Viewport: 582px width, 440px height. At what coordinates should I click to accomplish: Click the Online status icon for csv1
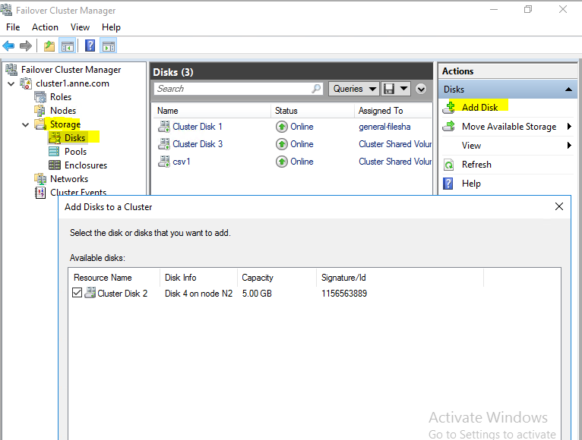click(x=282, y=162)
